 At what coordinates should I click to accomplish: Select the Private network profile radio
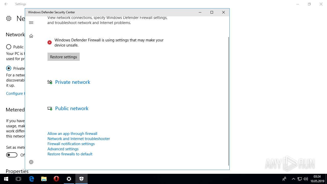tap(9, 68)
